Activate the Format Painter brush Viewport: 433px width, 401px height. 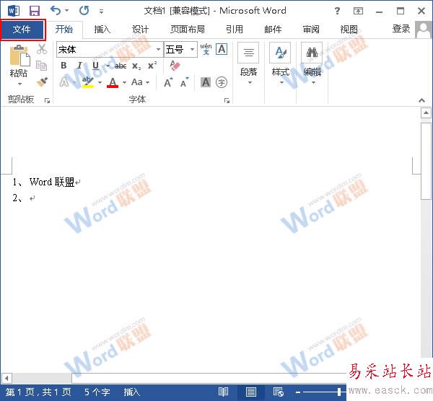click(42, 82)
